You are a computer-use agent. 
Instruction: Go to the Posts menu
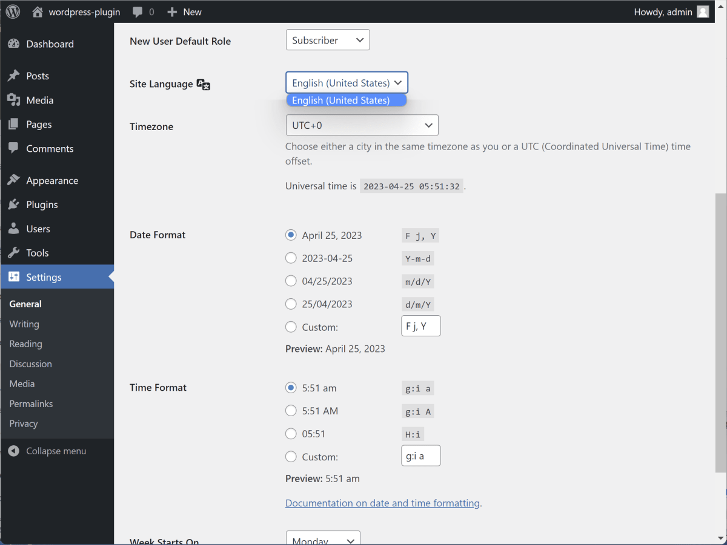point(57,76)
